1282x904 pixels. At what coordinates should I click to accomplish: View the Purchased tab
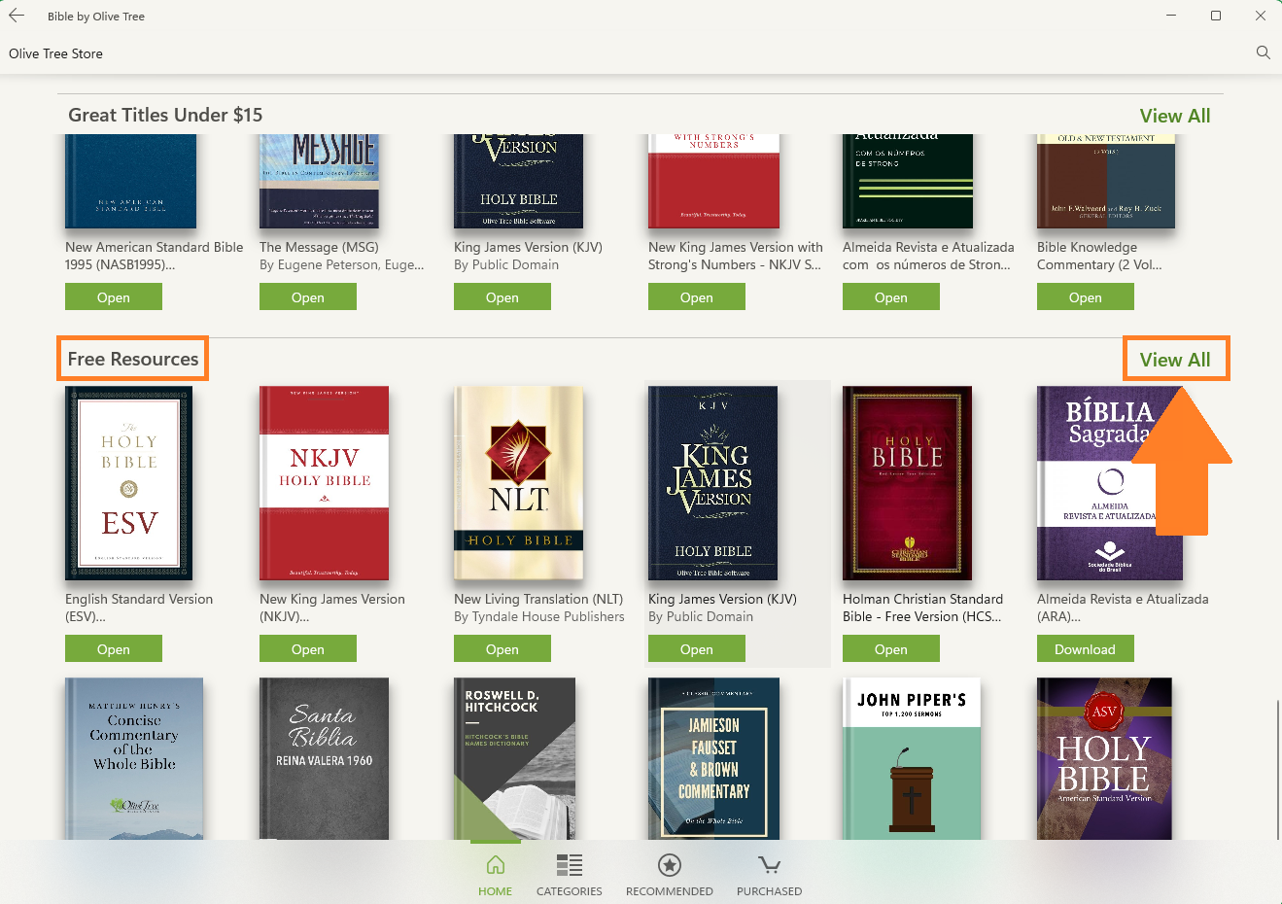769,875
